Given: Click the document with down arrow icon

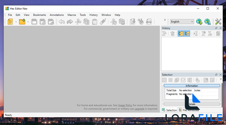Looking at the screenshot, I should pos(132,22).
